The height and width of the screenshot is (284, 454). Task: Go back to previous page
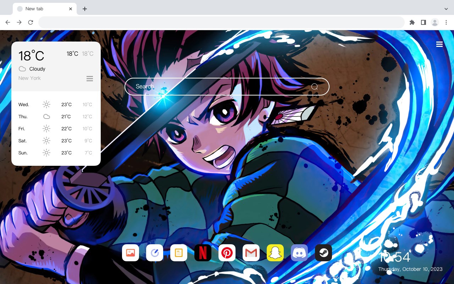(x=8, y=22)
